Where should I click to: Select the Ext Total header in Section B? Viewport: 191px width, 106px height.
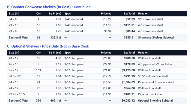tap(129, 14)
